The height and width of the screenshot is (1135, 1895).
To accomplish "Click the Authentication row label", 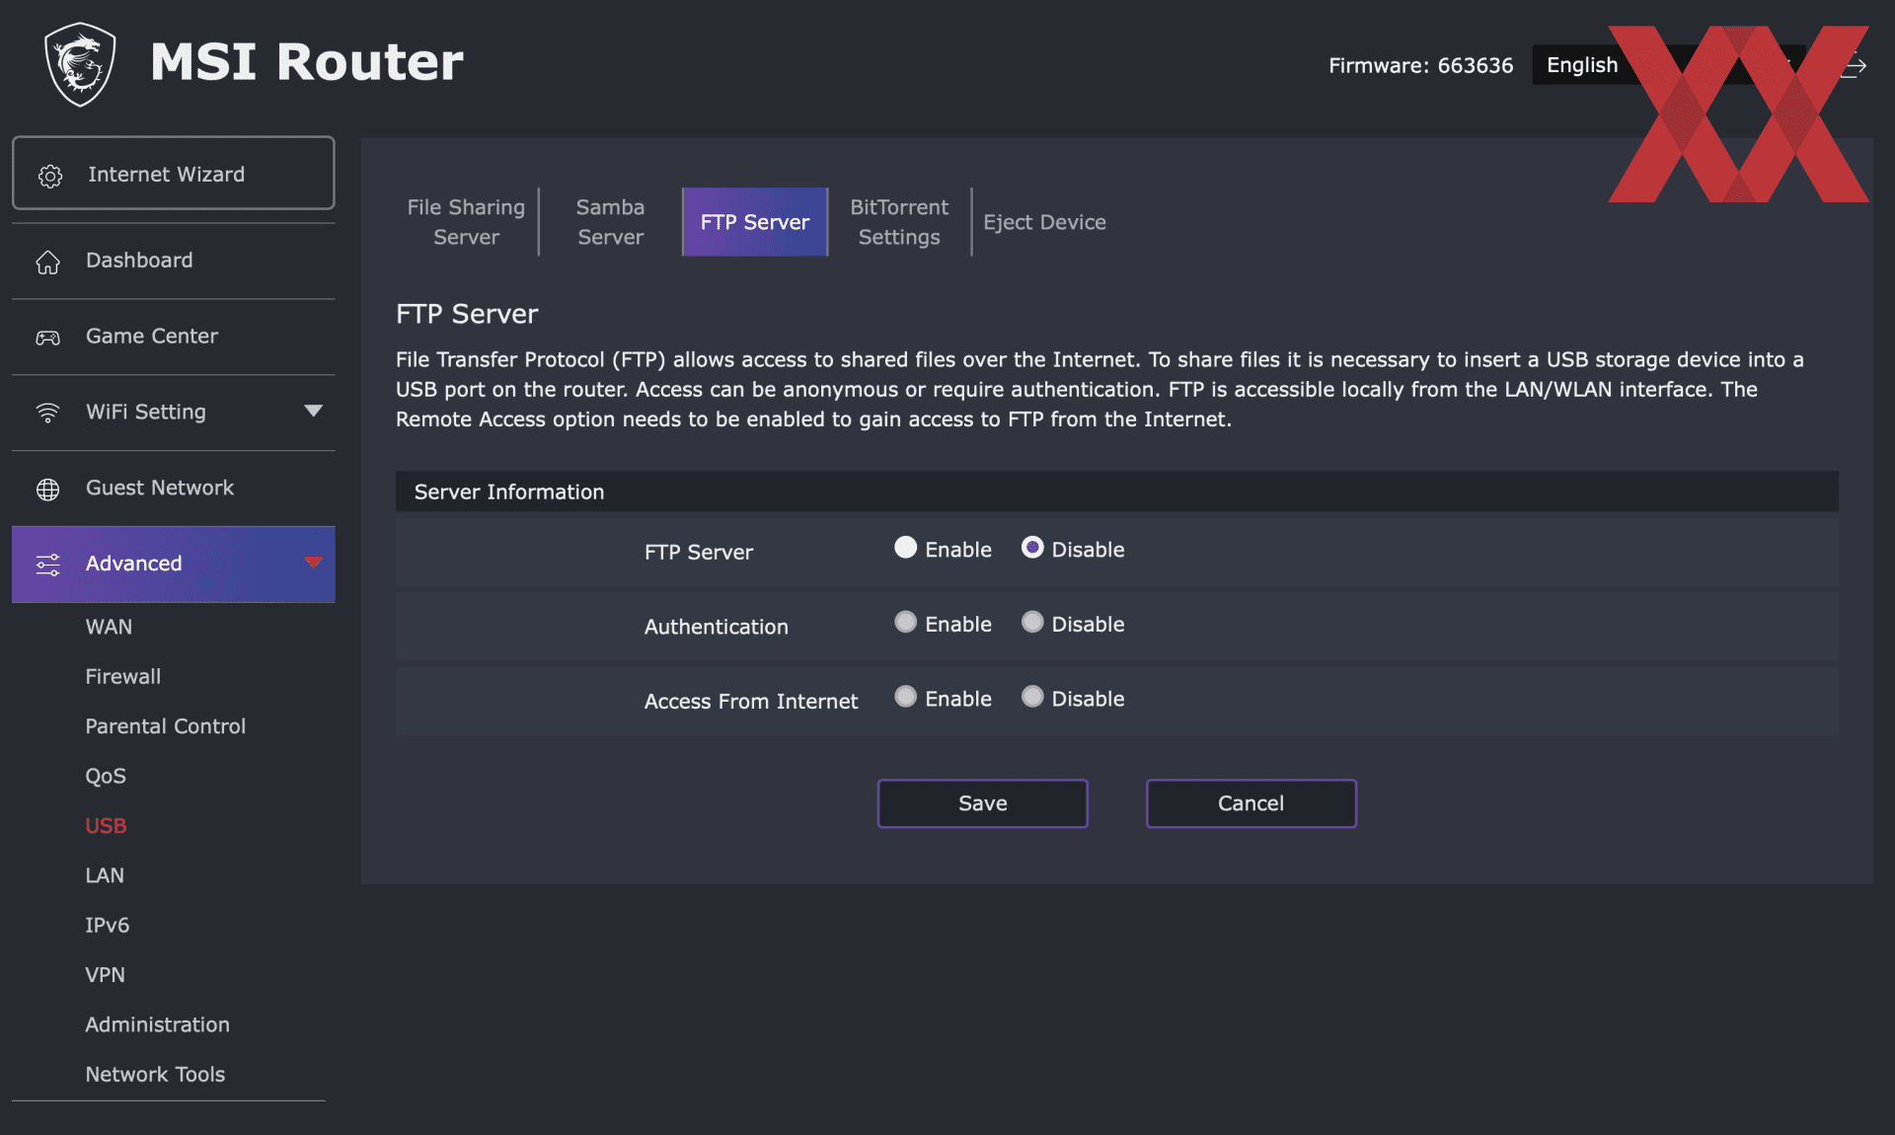I will (717, 627).
